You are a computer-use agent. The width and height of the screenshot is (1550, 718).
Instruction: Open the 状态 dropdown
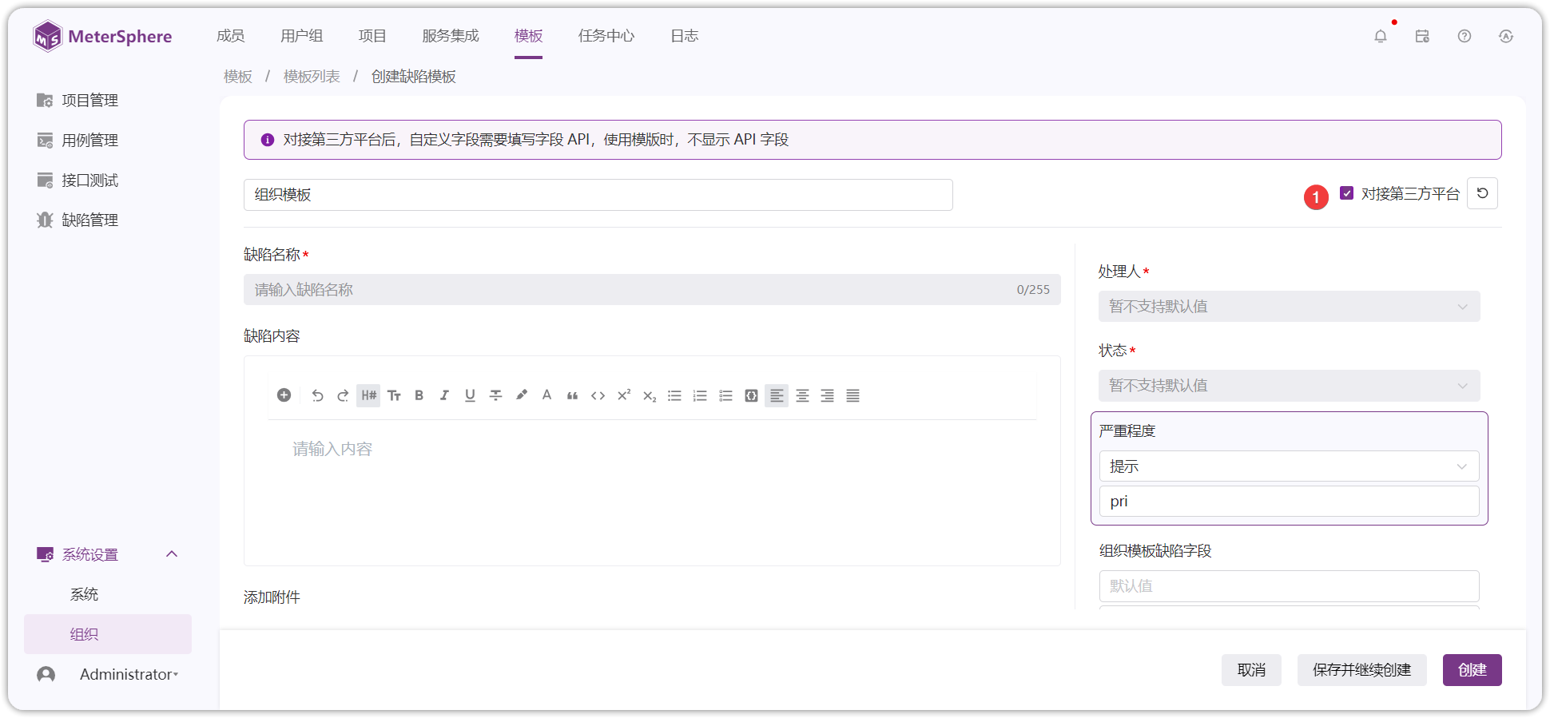click(x=1289, y=386)
